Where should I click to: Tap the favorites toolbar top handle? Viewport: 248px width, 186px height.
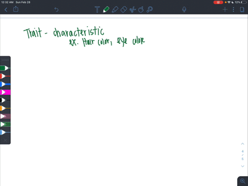click(x=5, y=60)
